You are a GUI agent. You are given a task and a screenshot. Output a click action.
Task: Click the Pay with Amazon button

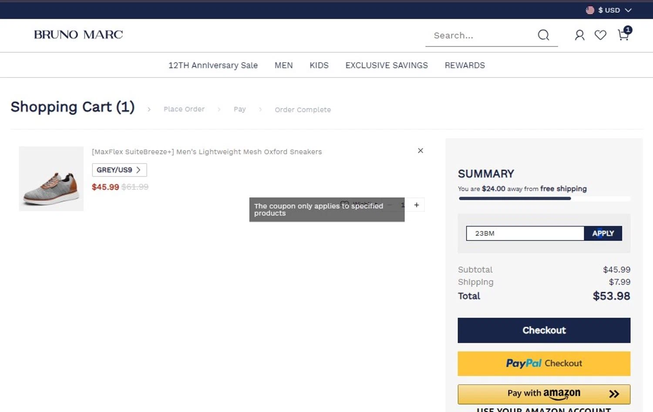tap(544, 394)
